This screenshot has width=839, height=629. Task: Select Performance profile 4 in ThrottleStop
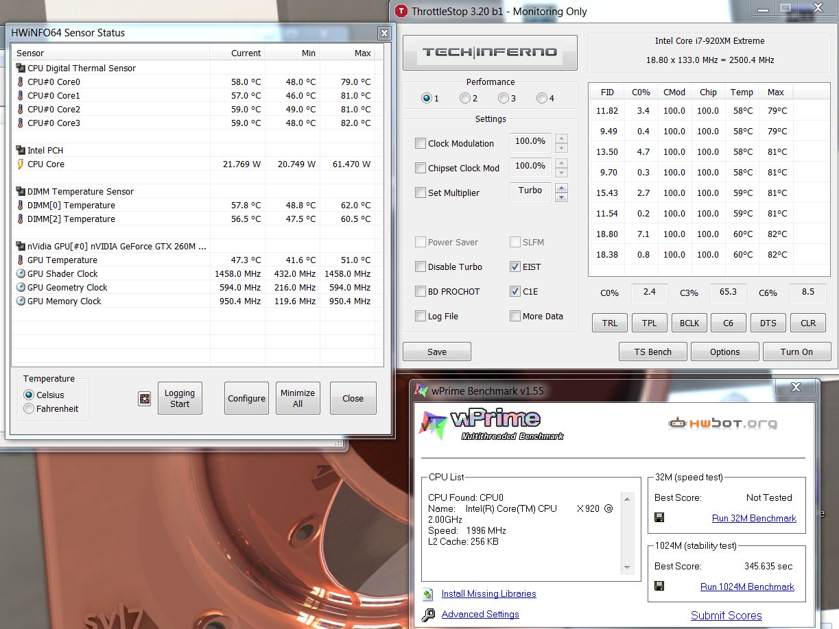point(542,98)
